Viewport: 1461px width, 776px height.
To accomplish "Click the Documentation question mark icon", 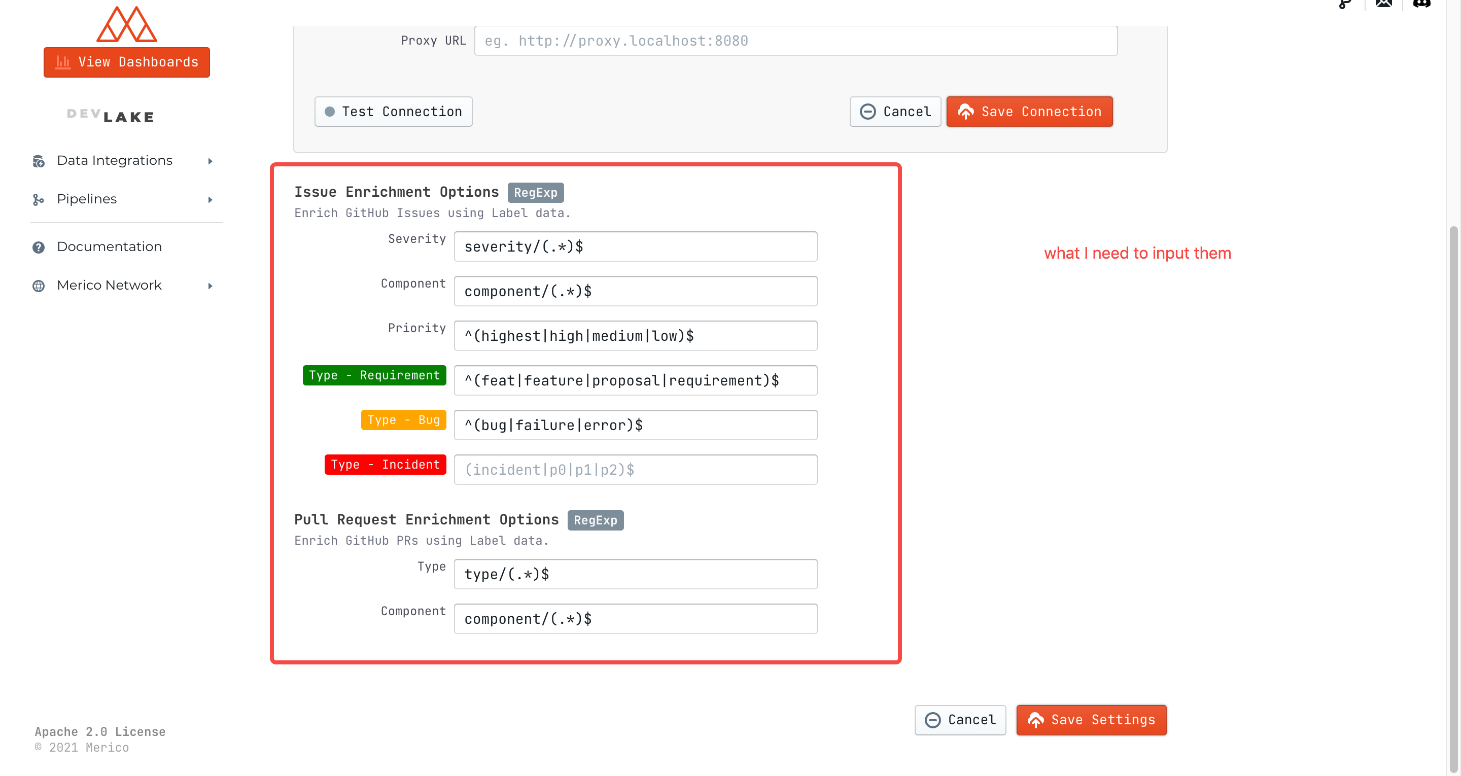I will point(39,248).
